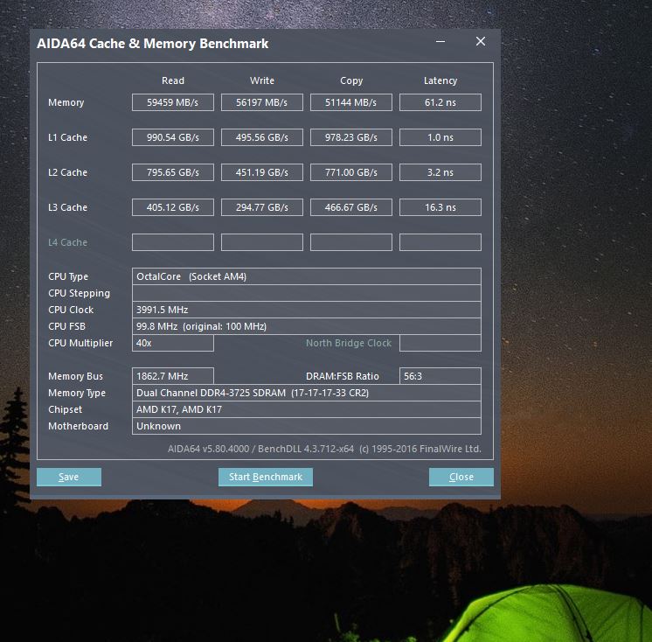Click the Memory Bus value 1862.7 MHz

click(173, 376)
